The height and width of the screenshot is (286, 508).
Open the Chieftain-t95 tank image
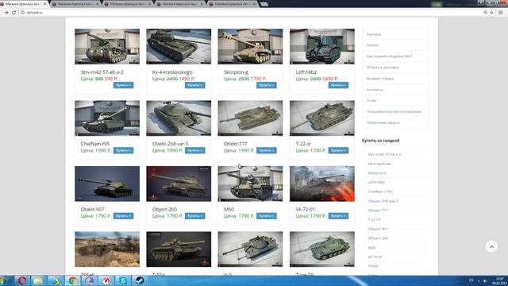pyautogui.click(x=107, y=118)
